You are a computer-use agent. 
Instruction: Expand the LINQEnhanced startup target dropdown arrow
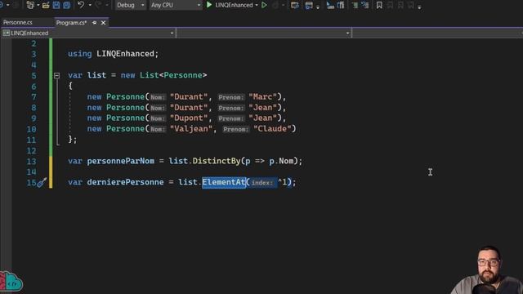[x=257, y=5]
